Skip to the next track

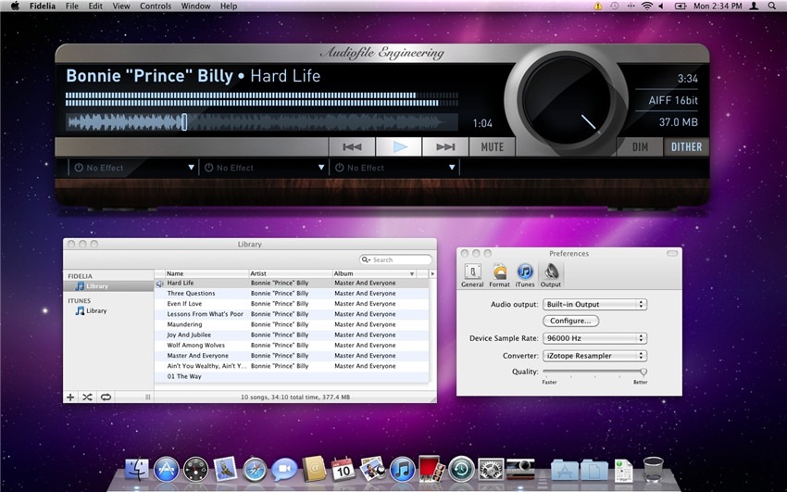click(x=445, y=146)
